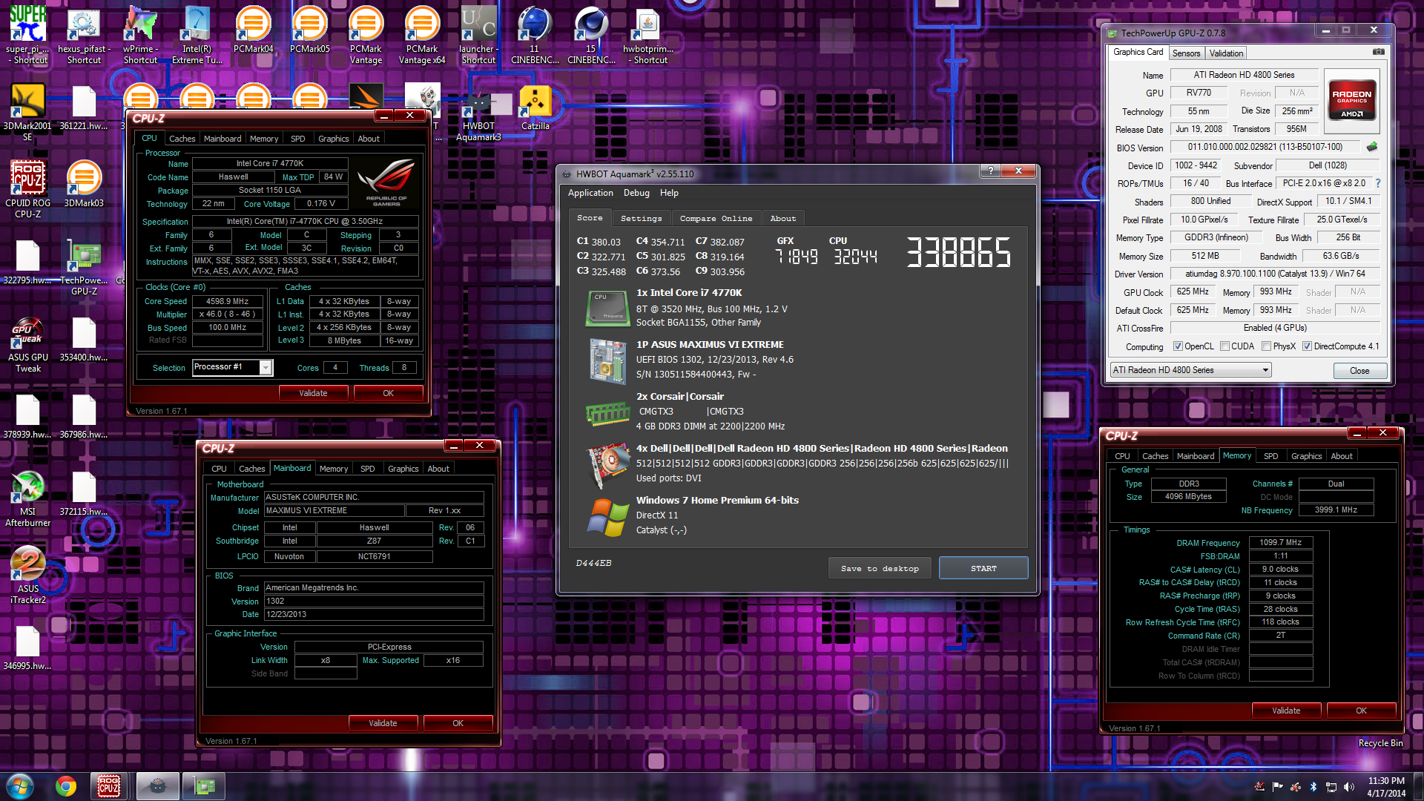
Task: Launch Cinebench 11 desktop icon
Action: click(x=535, y=33)
